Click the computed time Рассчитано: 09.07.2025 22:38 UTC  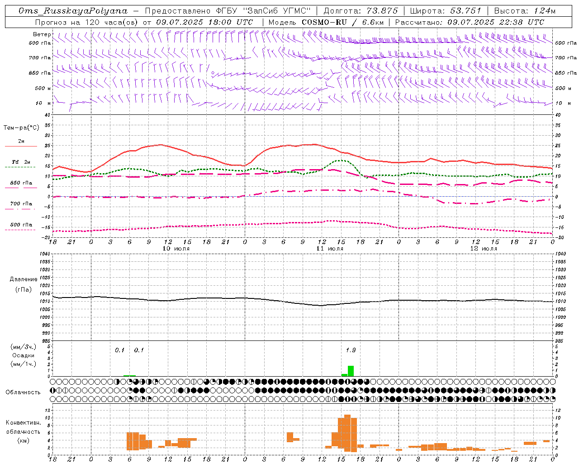(470, 22)
